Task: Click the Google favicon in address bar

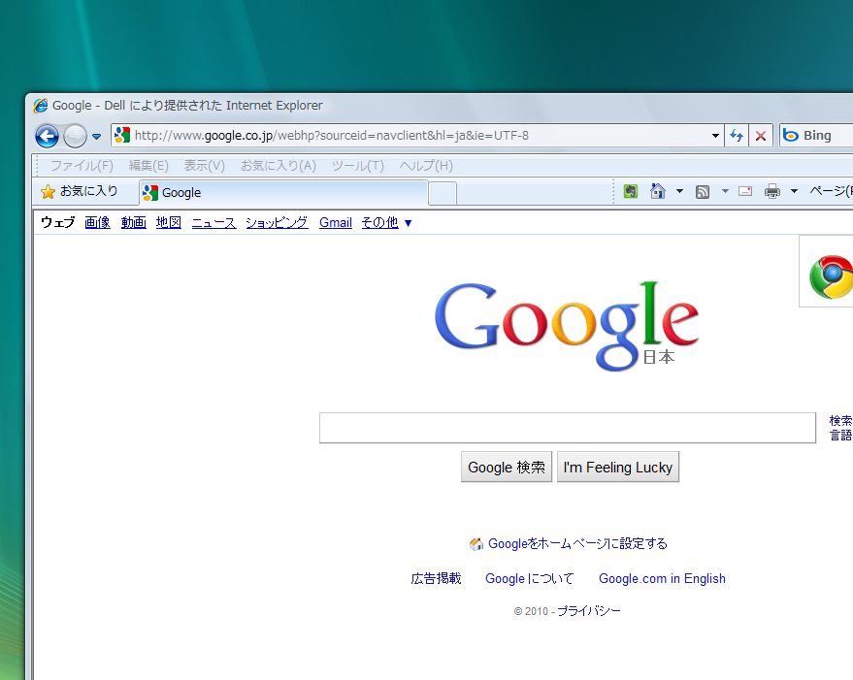Action: [122, 135]
